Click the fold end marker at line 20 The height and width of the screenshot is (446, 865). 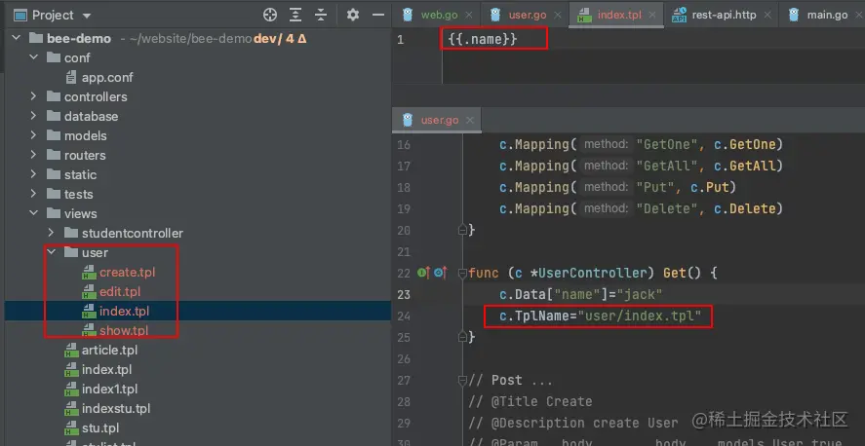(462, 230)
